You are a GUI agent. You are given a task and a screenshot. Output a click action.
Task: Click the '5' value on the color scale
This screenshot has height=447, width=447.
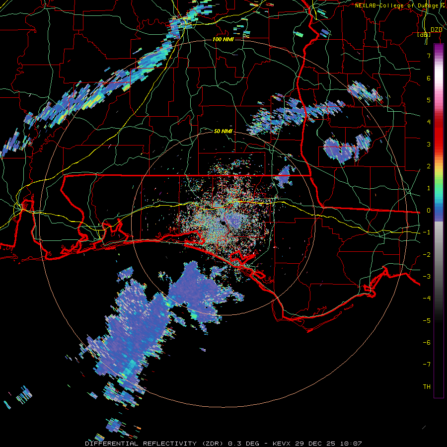point(429,100)
